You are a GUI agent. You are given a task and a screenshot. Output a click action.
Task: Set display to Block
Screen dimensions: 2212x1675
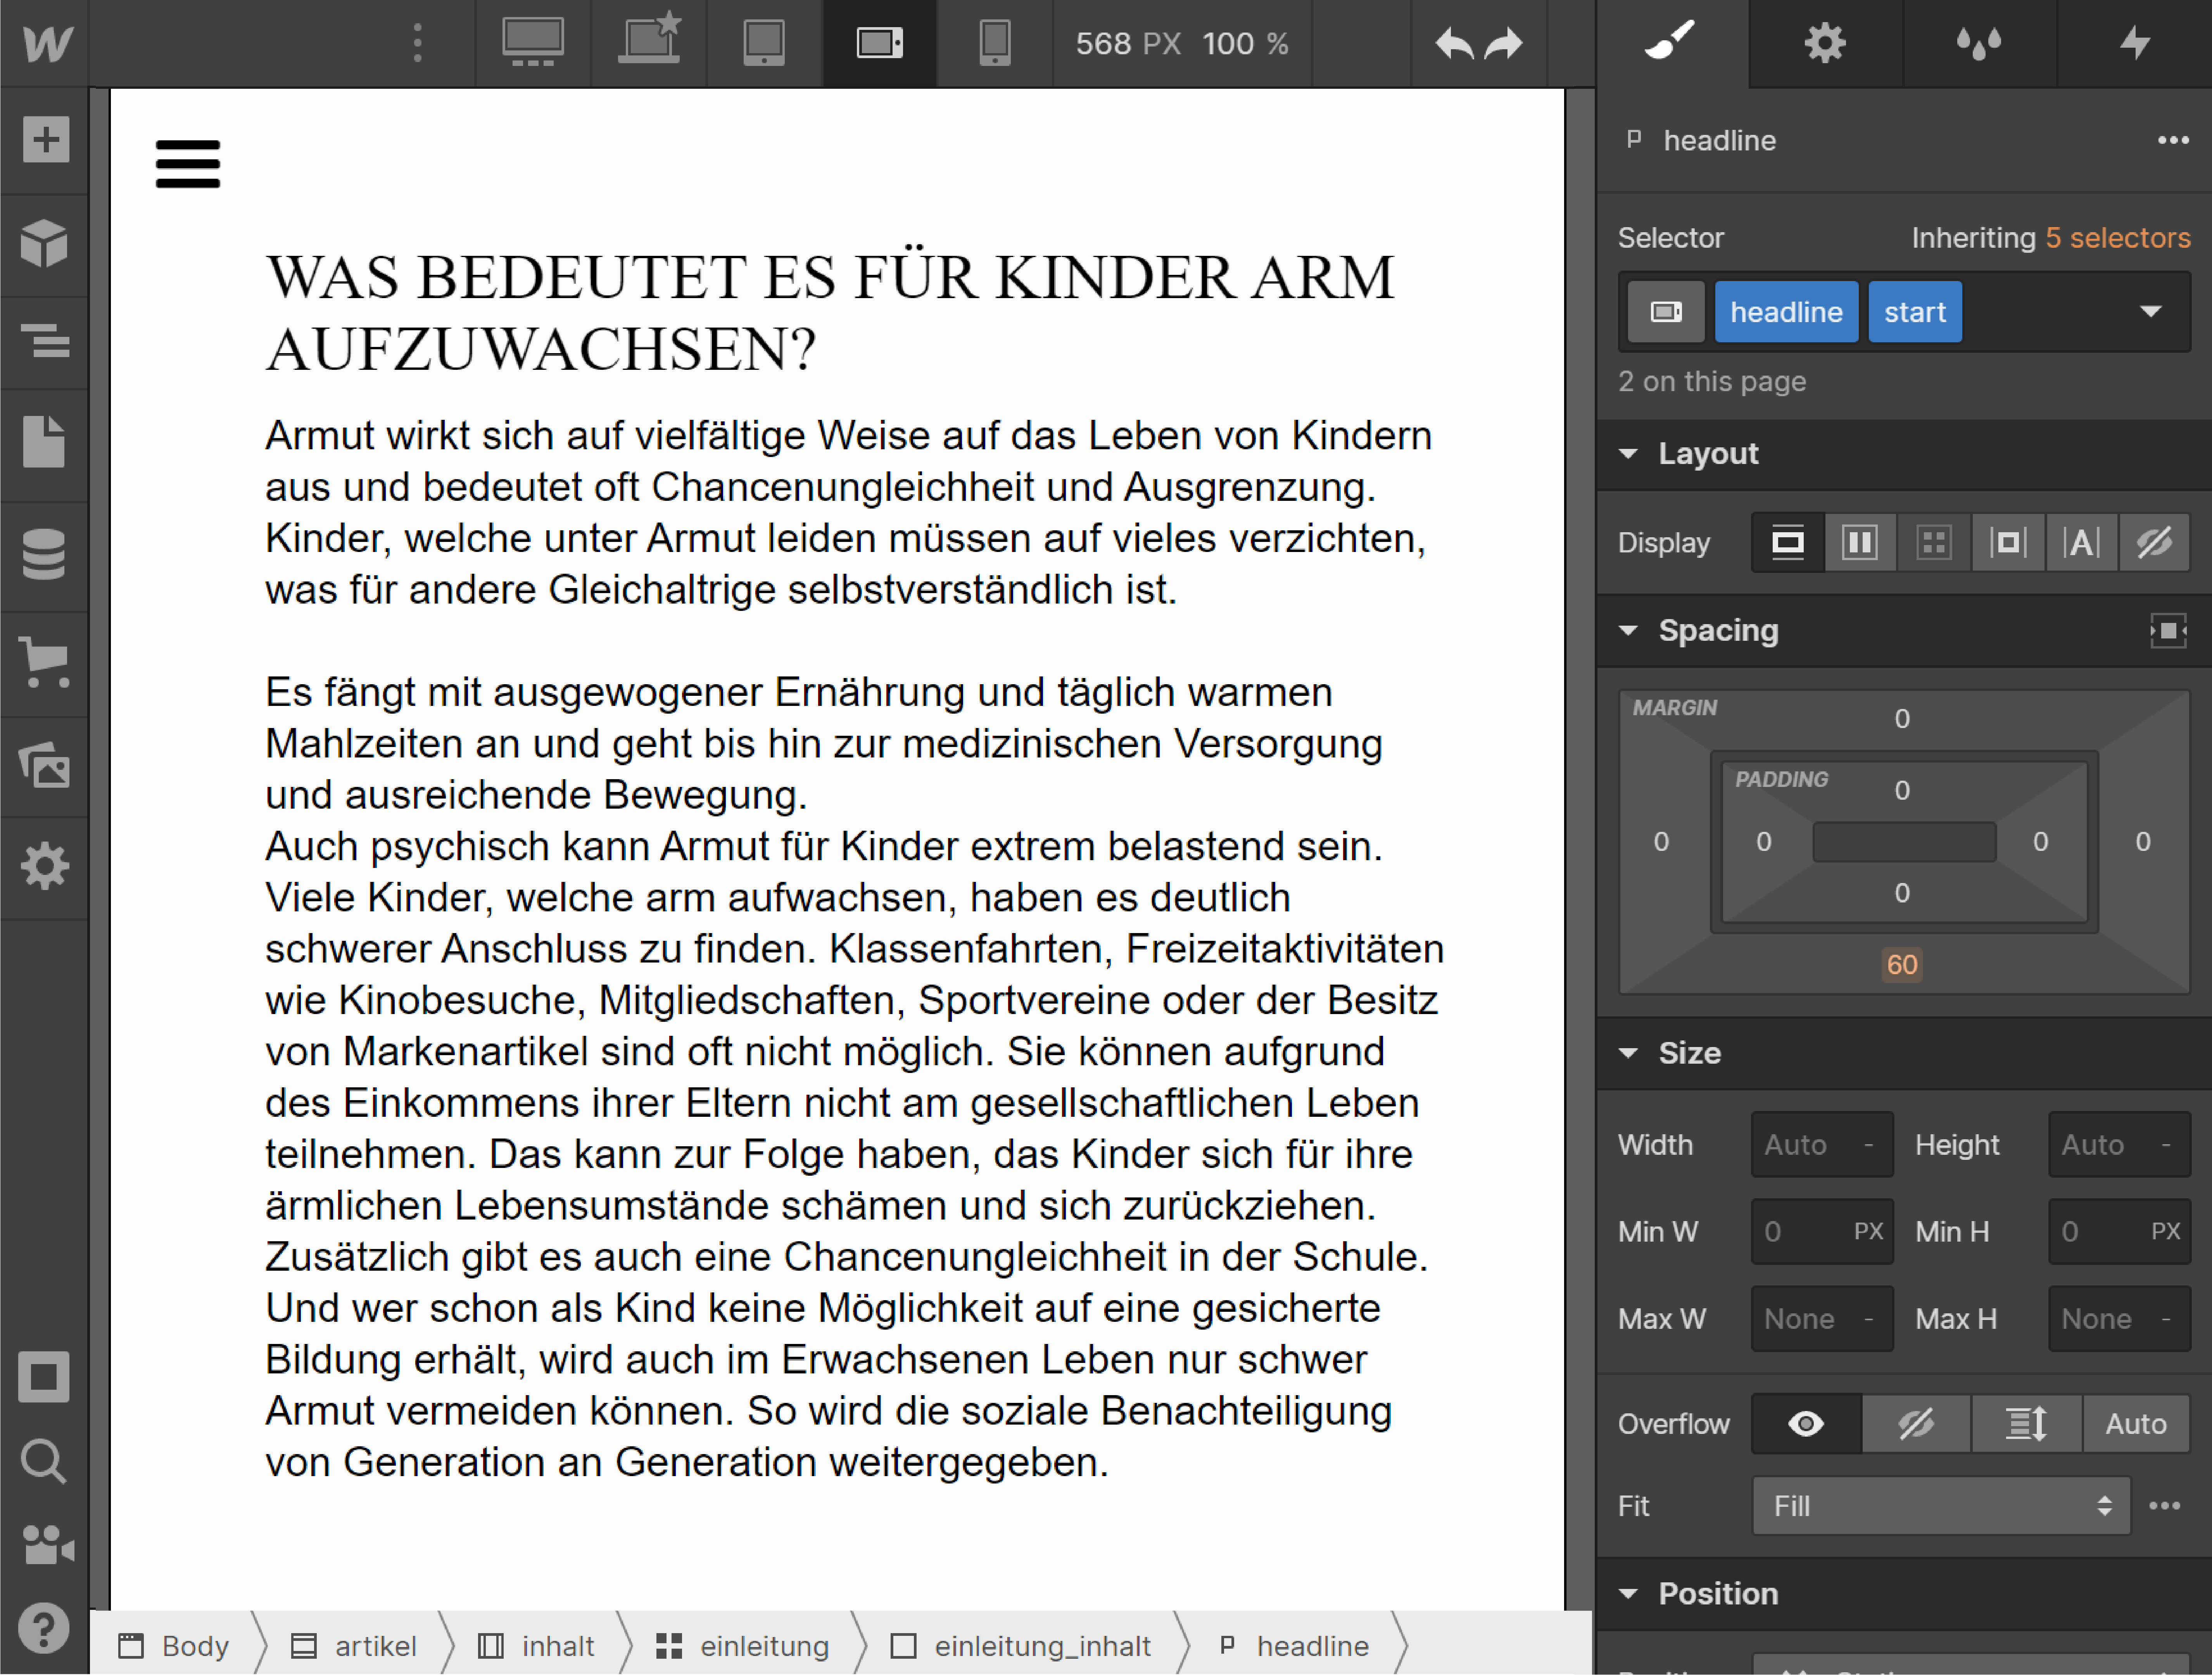tap(1787, 543)
